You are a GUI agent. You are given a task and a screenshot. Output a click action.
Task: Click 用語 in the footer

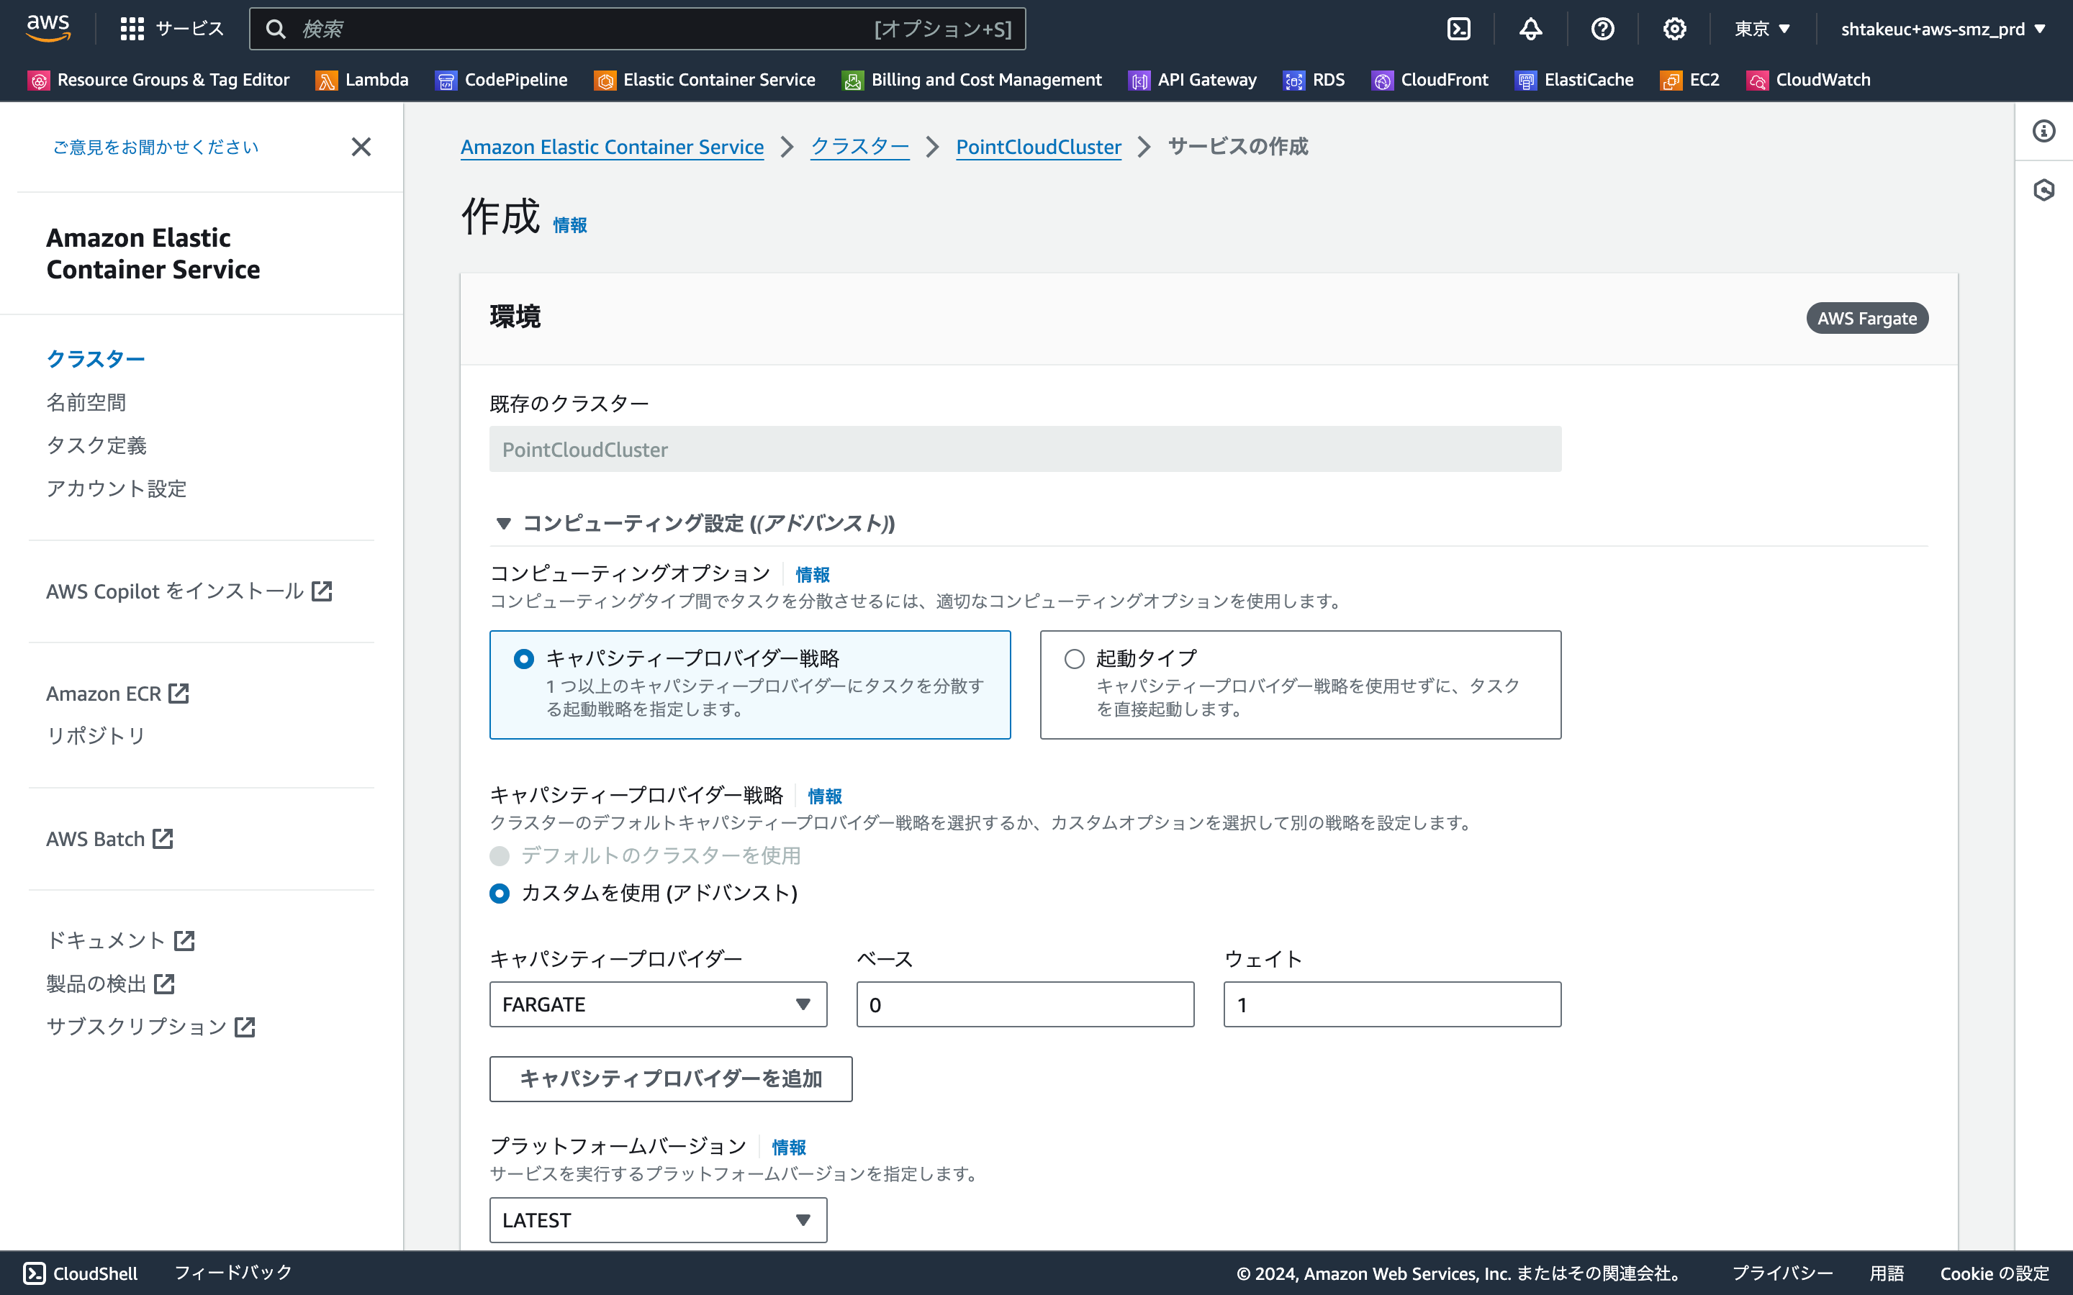click(x=1887, y=1273)
